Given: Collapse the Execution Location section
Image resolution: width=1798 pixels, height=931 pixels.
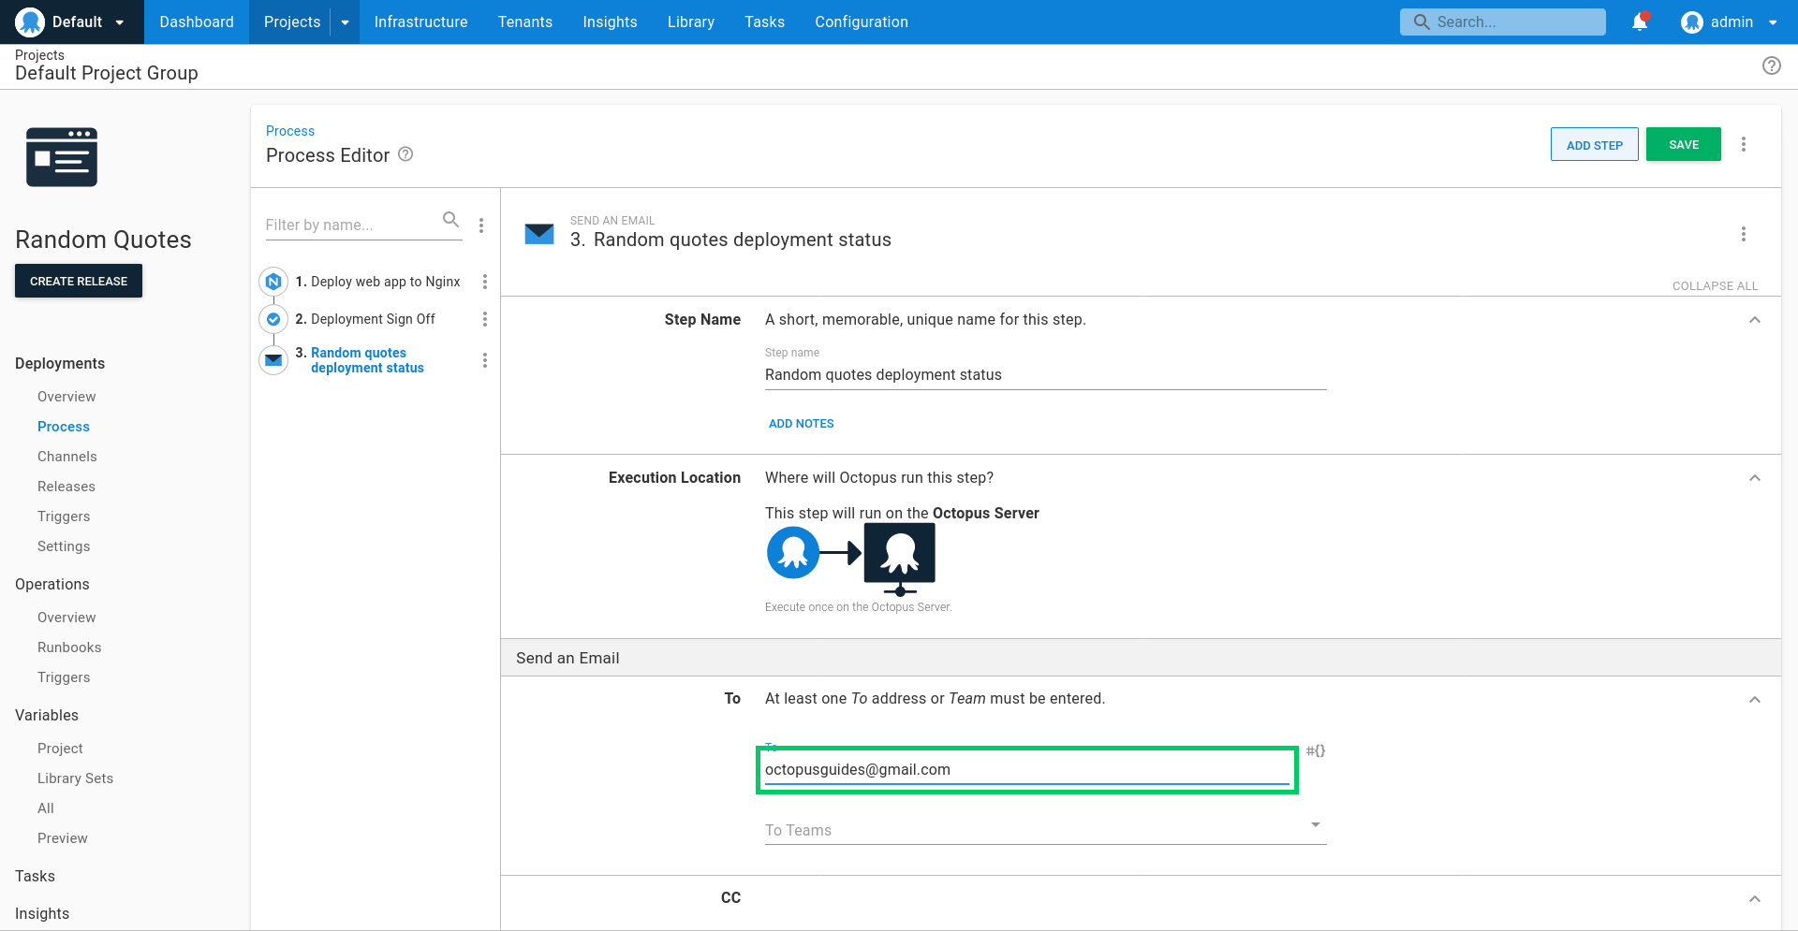Looking at the screenshot, I should click(1755, 478).
